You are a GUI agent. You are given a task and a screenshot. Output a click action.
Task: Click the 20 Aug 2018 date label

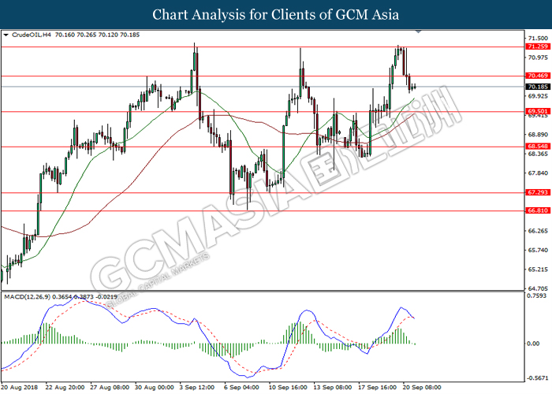coord(19,388)
